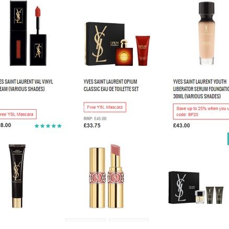Click the £43.00 foundation price
229x229 pixels.
tap(181, 125)
